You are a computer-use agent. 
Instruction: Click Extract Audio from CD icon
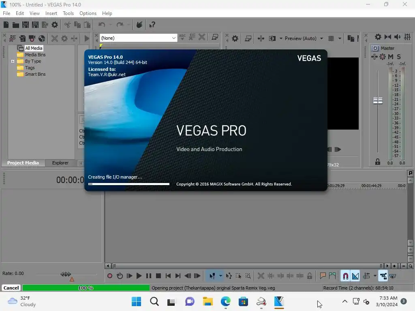[42, 38]
